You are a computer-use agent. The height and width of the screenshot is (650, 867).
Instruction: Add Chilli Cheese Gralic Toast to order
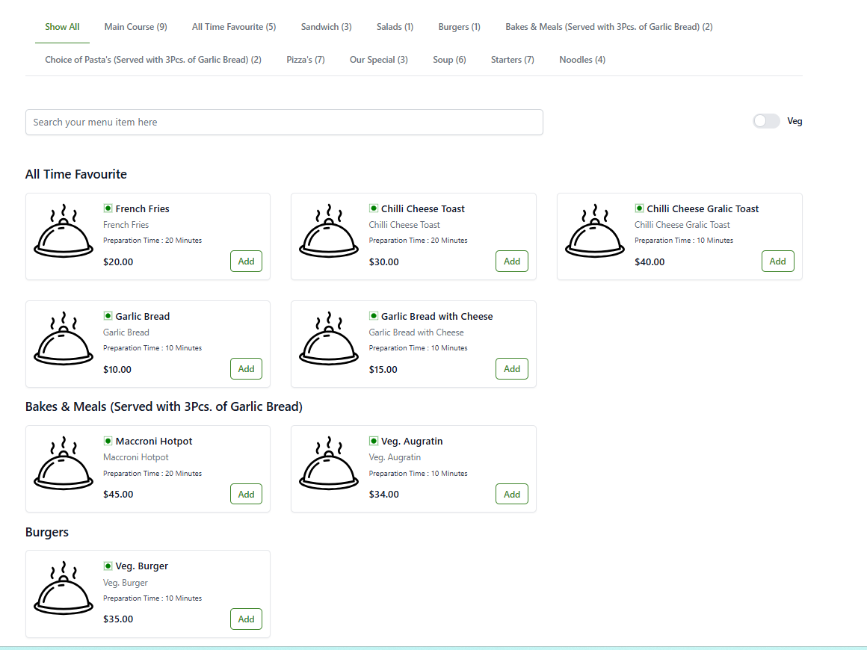click(x=777, y=261)
